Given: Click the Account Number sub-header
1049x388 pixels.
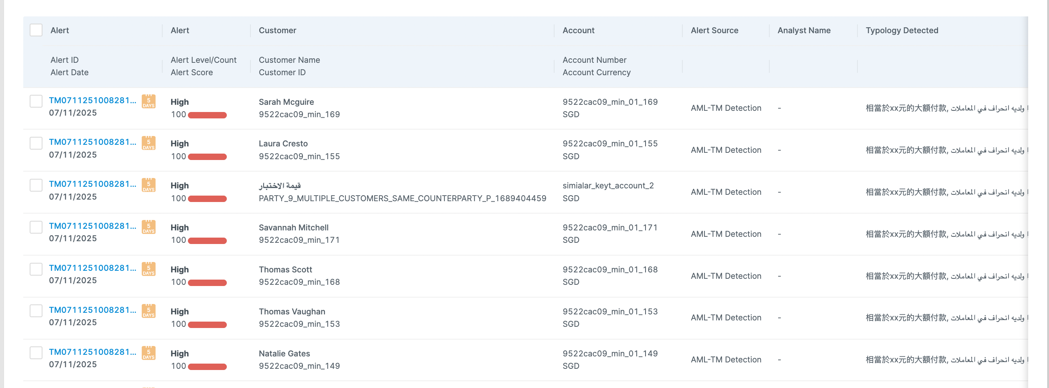Looking at the screenshot, I should pos(594,60).
